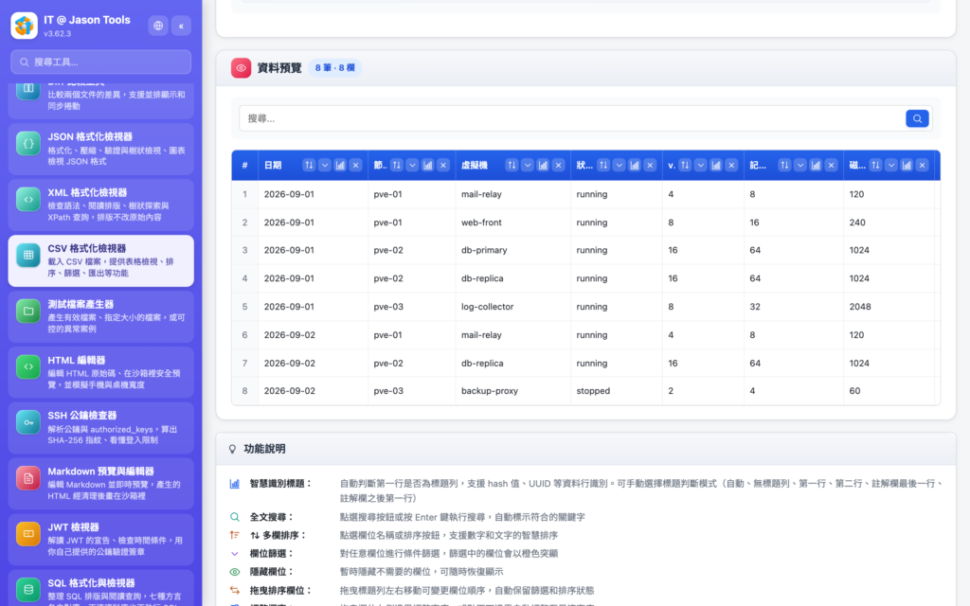Collapse the sidebar with double-chevron button

[x=181, y=26]
